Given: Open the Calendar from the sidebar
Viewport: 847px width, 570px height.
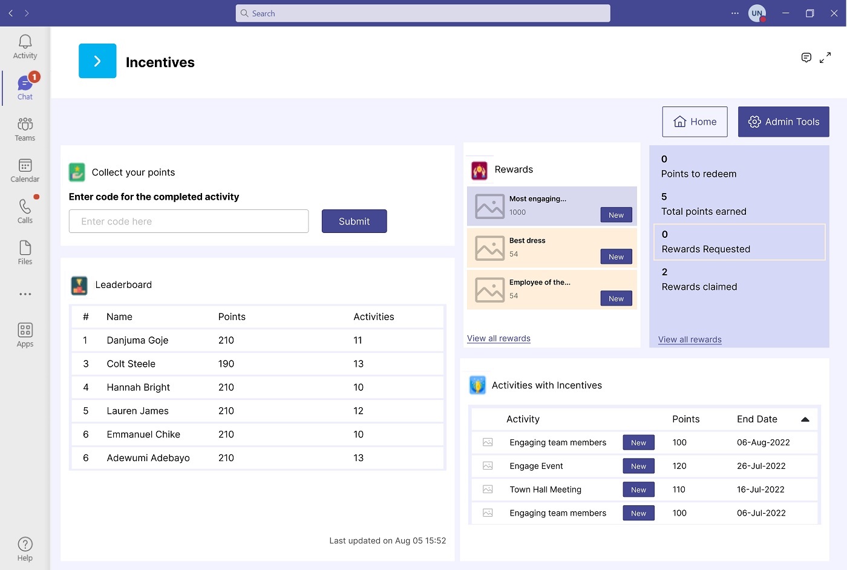Looking at the screenshot, I should tap(25, 169).
